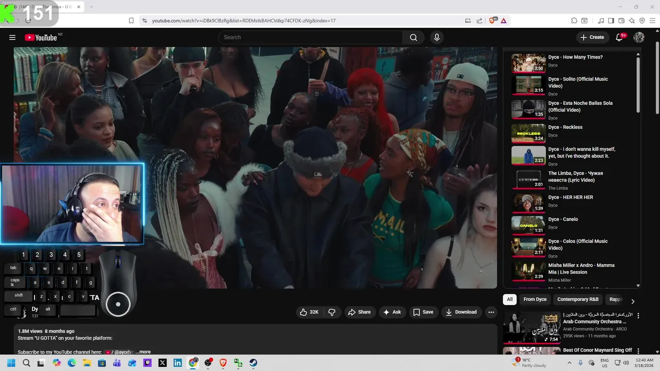The width and height of the screenshot is (660, 371).
Task: Toggle the browser sidebar panel
Action: click(611, 21)
